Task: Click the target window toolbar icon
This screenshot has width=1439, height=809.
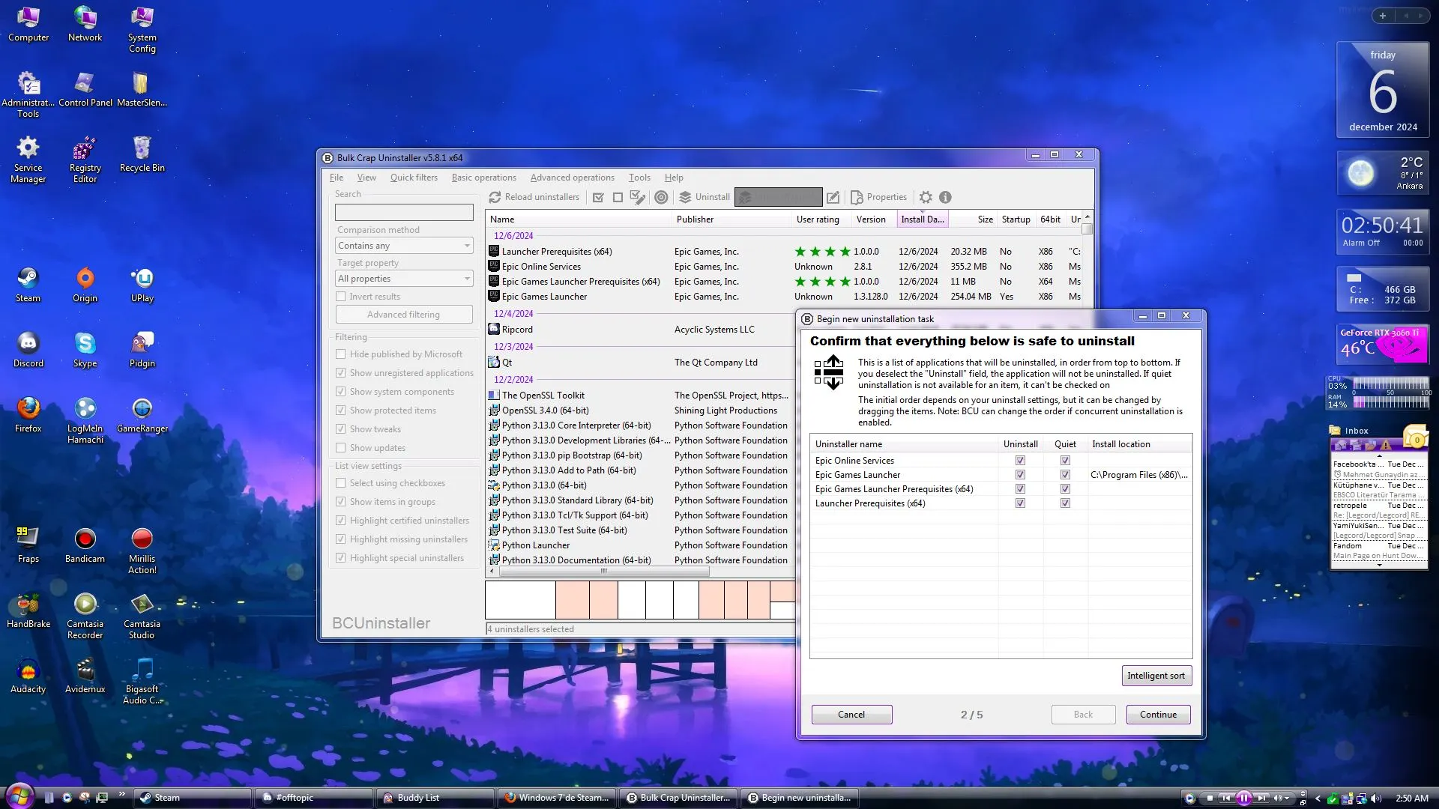Action: pos(661,198)
